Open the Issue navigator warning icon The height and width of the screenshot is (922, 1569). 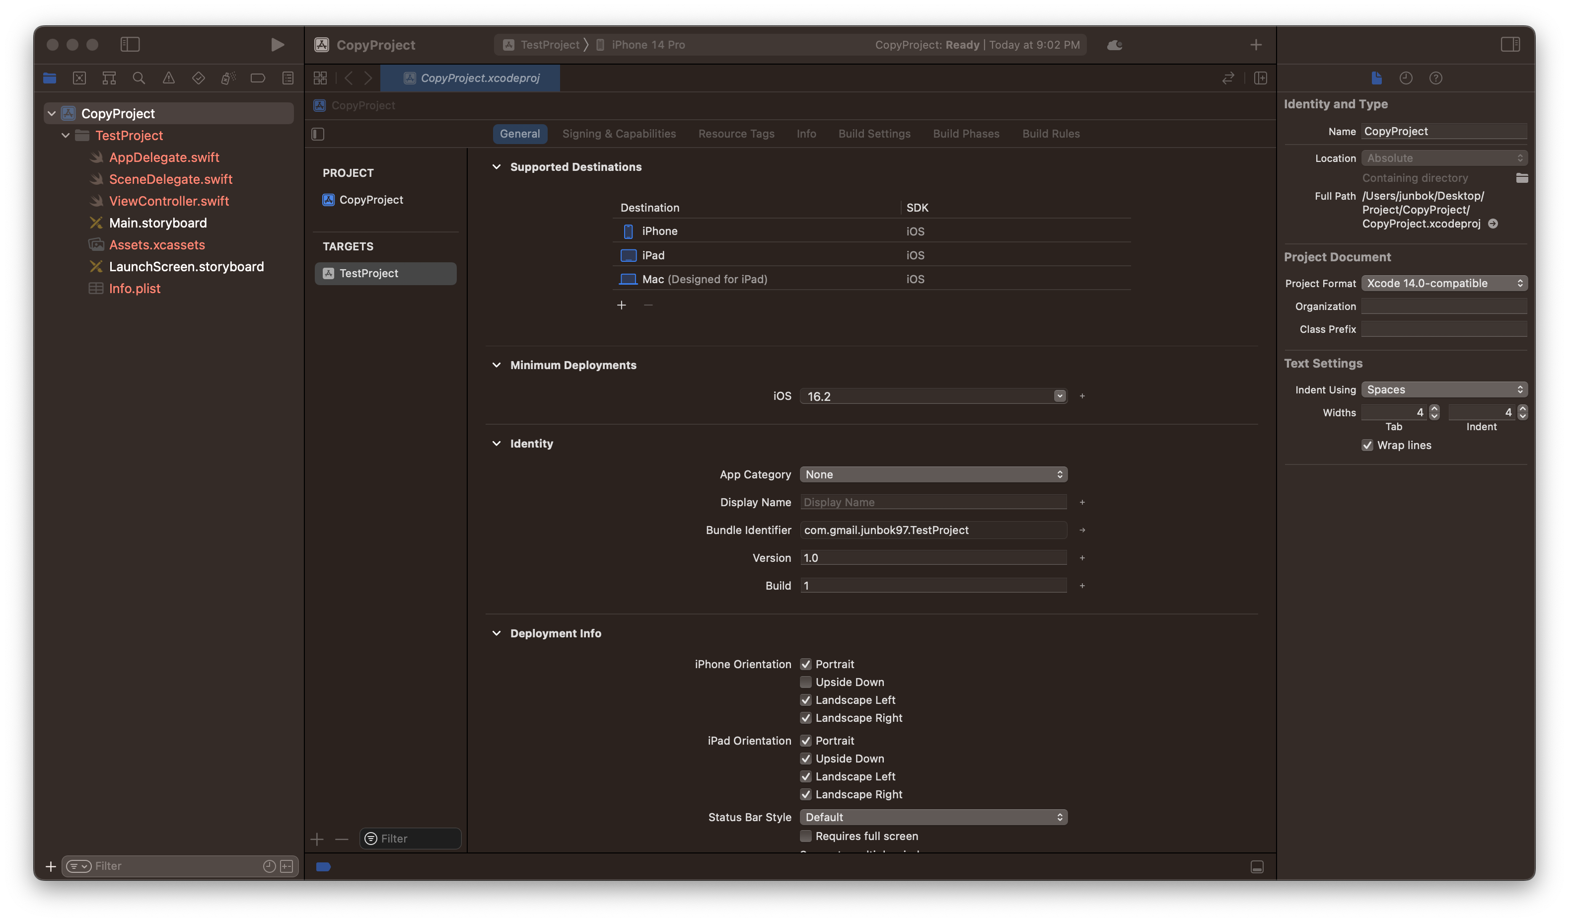point(169,78)
